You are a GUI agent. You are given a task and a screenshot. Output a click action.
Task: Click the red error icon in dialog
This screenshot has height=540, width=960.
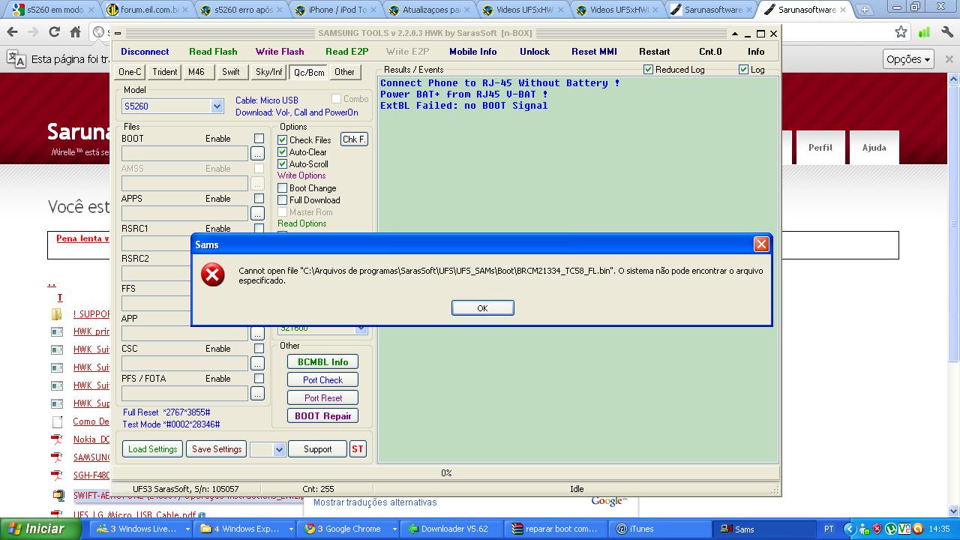click(x=213, y=274)
